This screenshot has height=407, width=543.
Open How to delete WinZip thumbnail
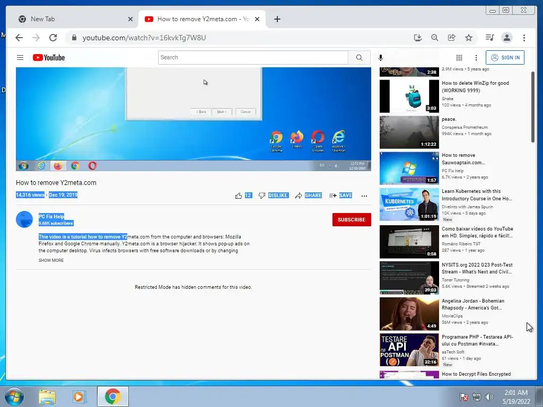[409, 96]
